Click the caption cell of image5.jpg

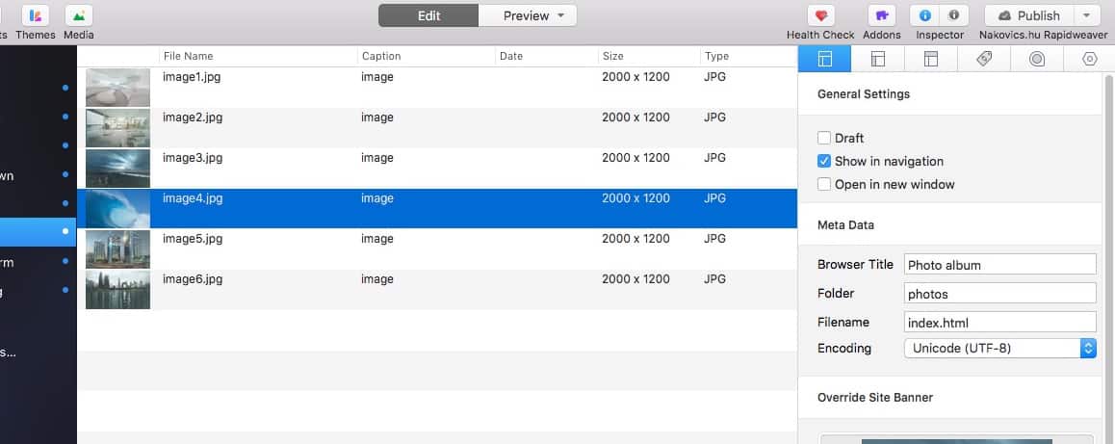376,239
